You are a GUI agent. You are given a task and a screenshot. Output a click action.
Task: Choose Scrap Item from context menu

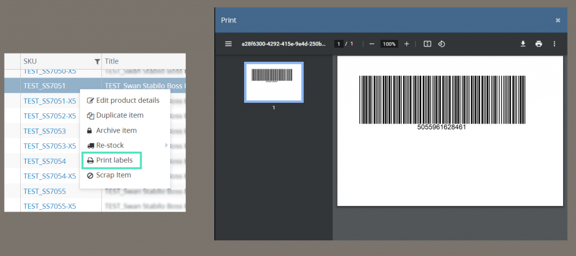pyautogui.click(x=109, y=175)
